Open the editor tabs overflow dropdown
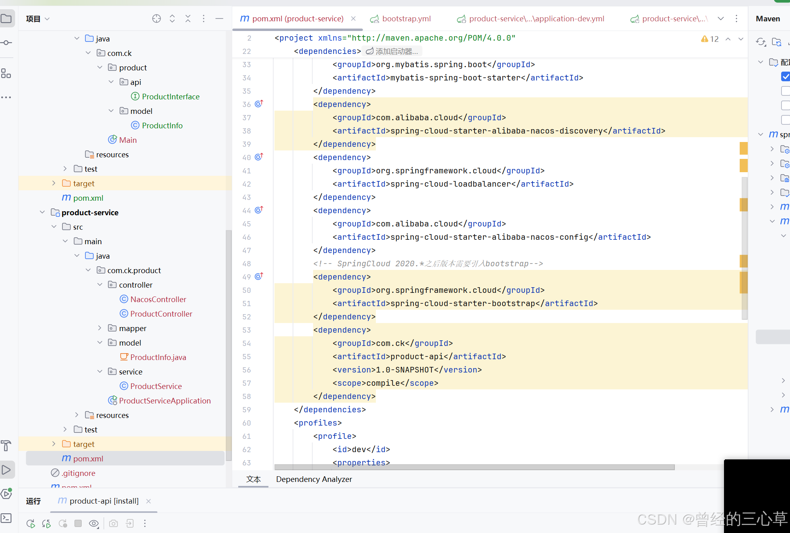Viewport: 790px width, 533px height. [721, 19]
